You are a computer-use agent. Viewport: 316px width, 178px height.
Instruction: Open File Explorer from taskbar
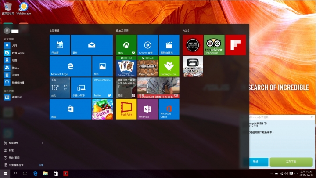point(46,174)
